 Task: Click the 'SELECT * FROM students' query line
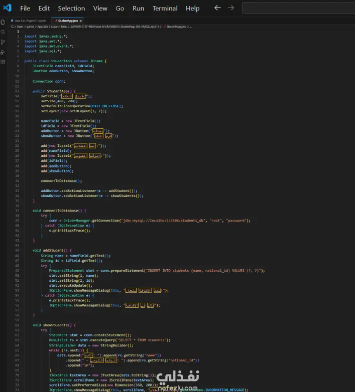coord(109,340)
